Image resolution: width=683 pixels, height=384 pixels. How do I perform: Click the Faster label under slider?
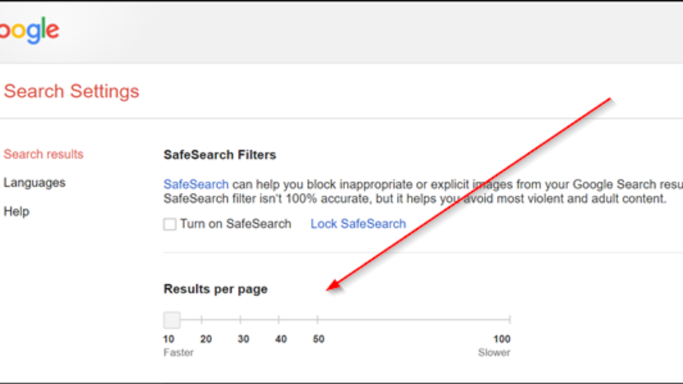(178, 353)
